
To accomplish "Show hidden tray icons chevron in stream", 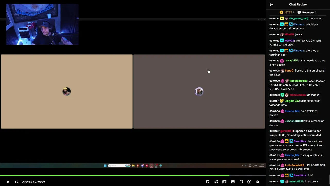I will tap(243, 166).
